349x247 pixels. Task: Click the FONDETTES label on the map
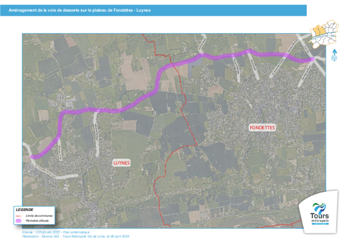263,128
